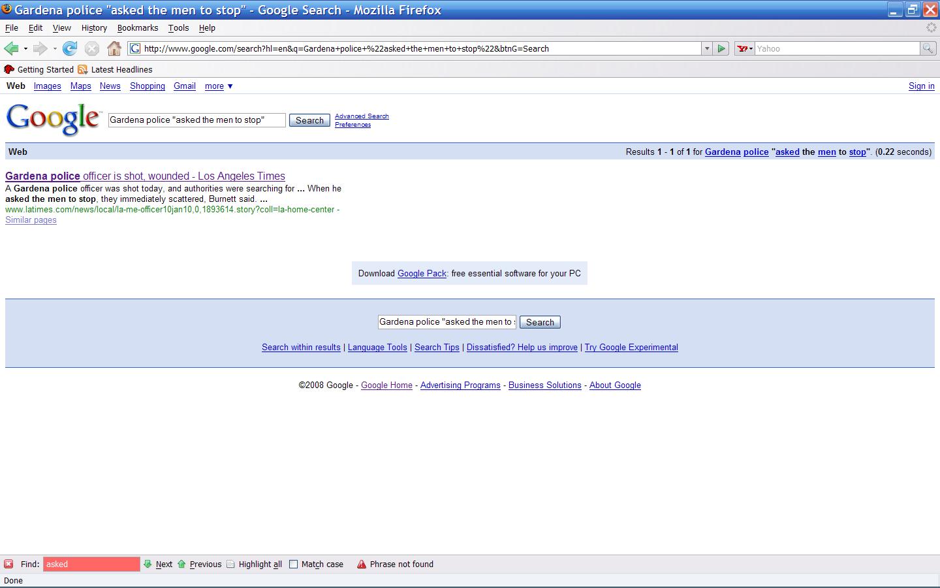Image resolution: width=940 pixels, height=588 pixels.
Task: Click the Forward arrow button
Action: pyautogui.click(x=40, y=48)
